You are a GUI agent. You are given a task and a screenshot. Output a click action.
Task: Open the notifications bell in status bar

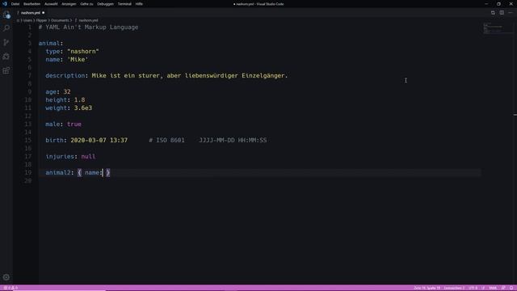(511, 288)
